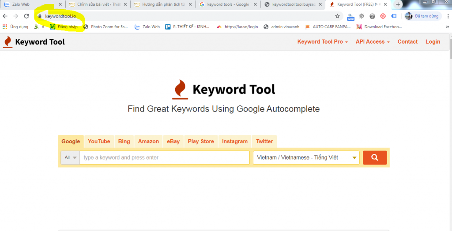
Task: Open the Đăng nhập bookmark
Action: coord(64,27)
